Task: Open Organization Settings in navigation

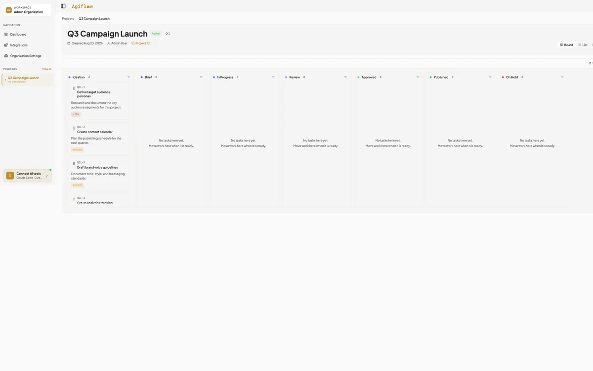Action: [x=28, y=56]
